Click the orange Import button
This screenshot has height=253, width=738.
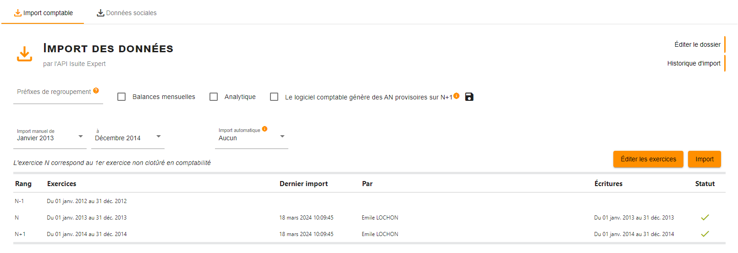[x=705, y=159]
